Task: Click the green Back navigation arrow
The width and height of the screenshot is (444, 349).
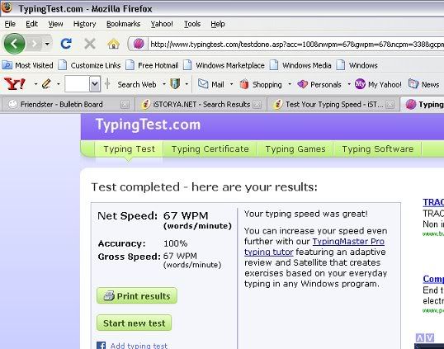Action: point(14,44)
